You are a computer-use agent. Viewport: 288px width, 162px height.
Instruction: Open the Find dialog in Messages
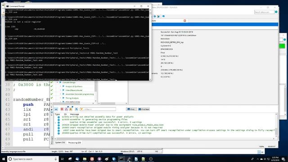coord(131,109)
